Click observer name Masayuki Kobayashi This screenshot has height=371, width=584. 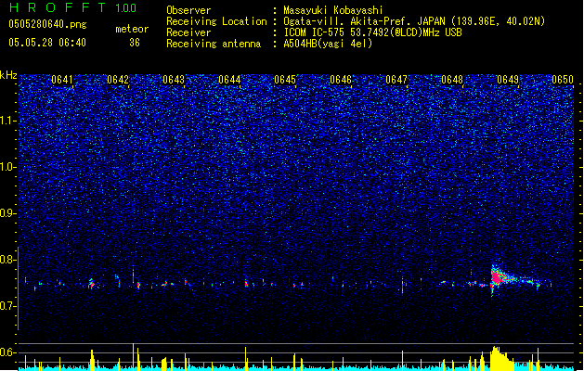tap(333, 10)
